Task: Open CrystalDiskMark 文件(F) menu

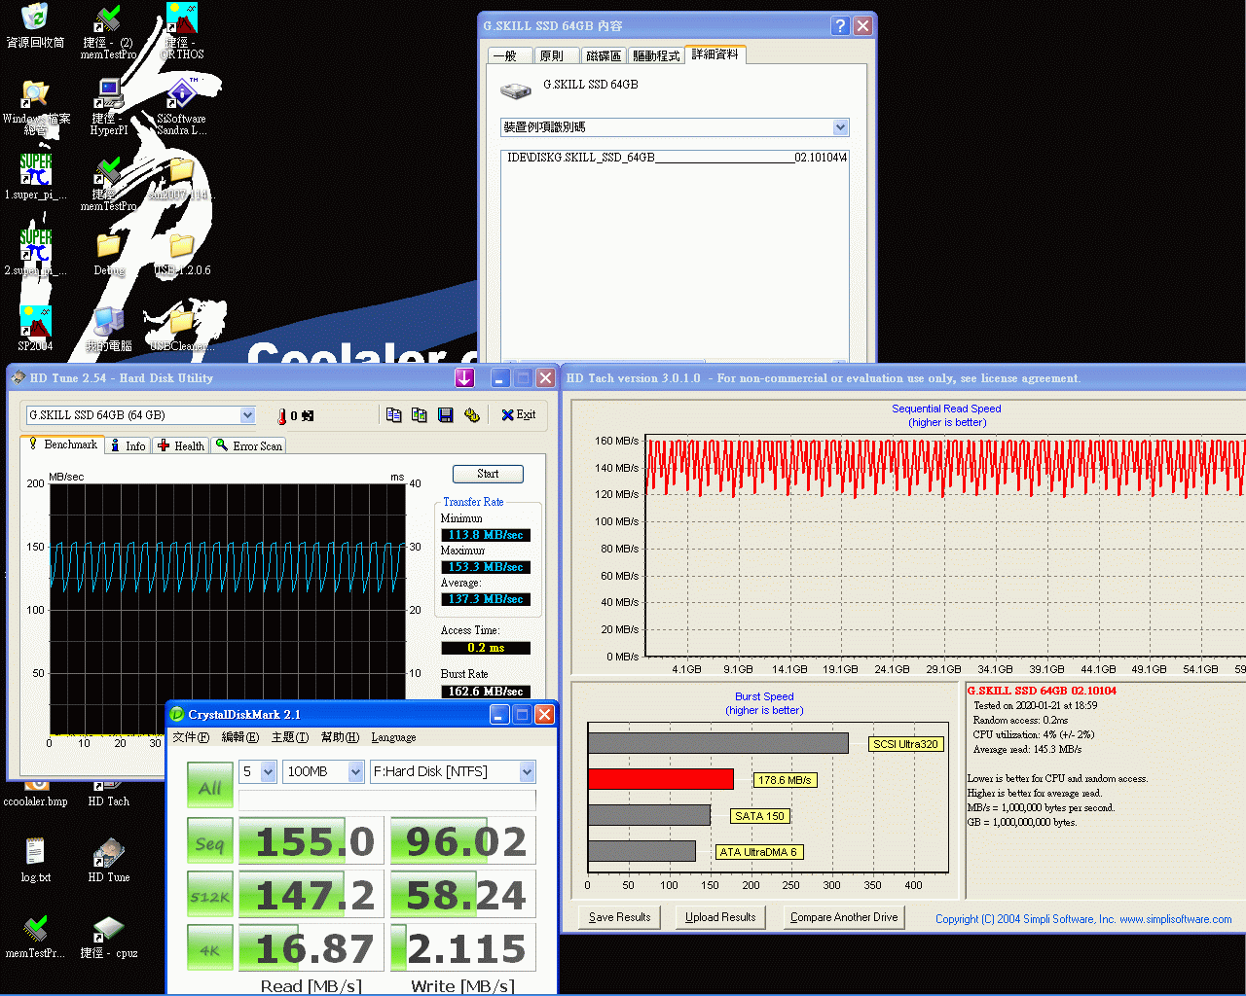Action: (x=191, y=737)
